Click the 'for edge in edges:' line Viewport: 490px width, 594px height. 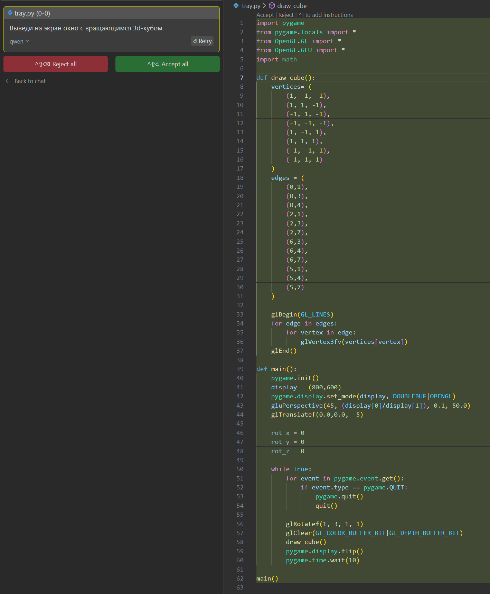point(304,323)
